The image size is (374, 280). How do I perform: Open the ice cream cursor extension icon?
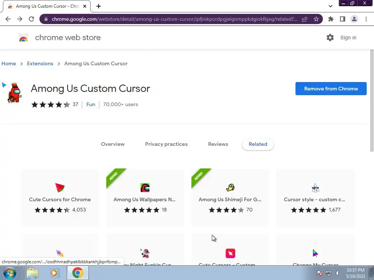pyautogui.click(x=60, y=253)
